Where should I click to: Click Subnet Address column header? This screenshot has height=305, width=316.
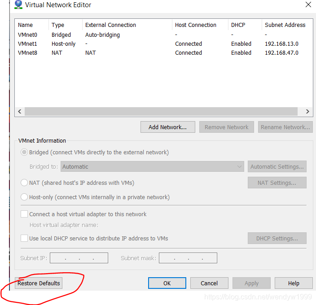pyautogui.click(x=287, y=25)
